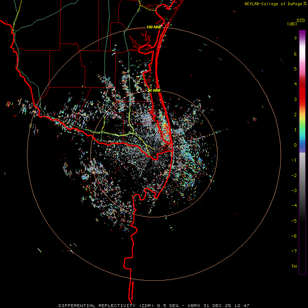The width and height of the screenshot is (308, 308).
Task: Click the -1 value on color scale
Action: [294, 160]
